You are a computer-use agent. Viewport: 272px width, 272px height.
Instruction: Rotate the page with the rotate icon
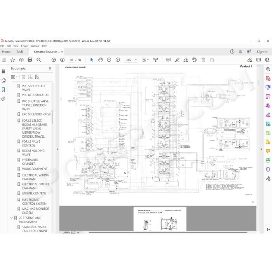(212, 60)
